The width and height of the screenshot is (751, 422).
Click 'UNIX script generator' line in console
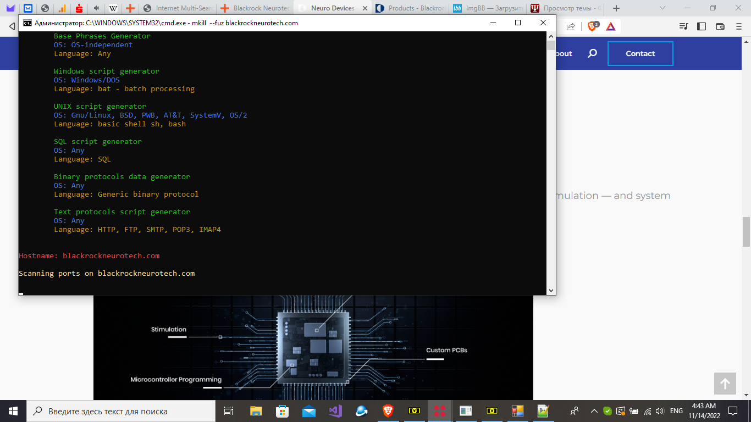(x=100, y=107)
